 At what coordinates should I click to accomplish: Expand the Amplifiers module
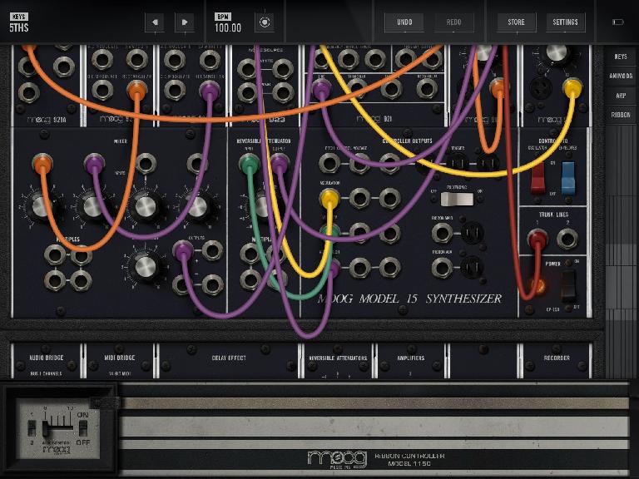[411, 361]
